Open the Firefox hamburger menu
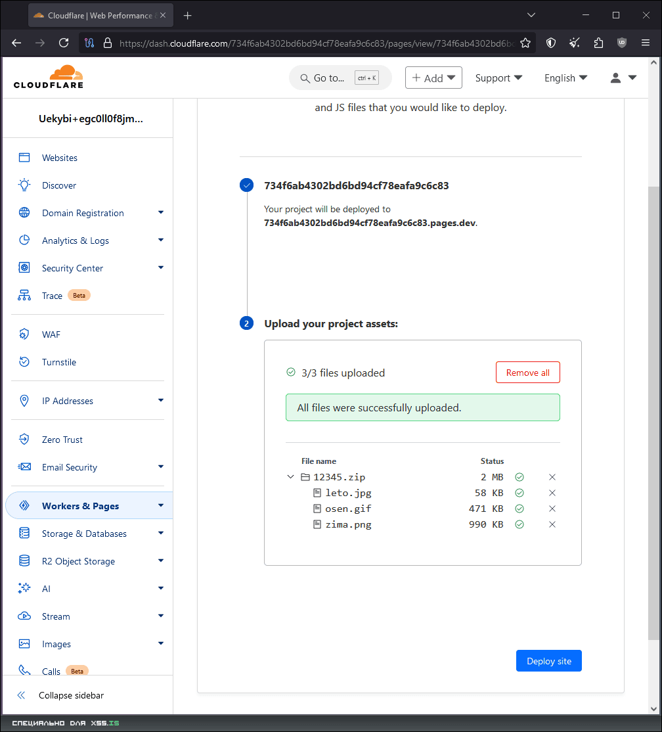Screen dimensions: 662x732 click(646, 43)
